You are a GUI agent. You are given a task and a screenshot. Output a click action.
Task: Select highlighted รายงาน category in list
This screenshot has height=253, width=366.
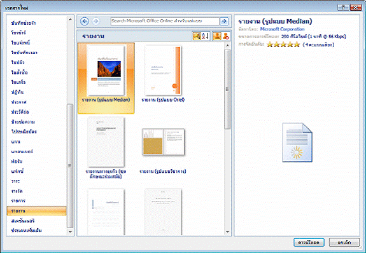pyautogui.click(x=37, y=210)
